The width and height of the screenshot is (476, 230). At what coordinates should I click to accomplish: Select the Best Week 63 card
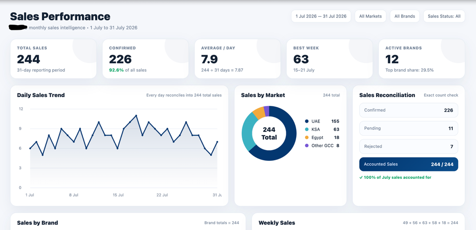[330, 59]
